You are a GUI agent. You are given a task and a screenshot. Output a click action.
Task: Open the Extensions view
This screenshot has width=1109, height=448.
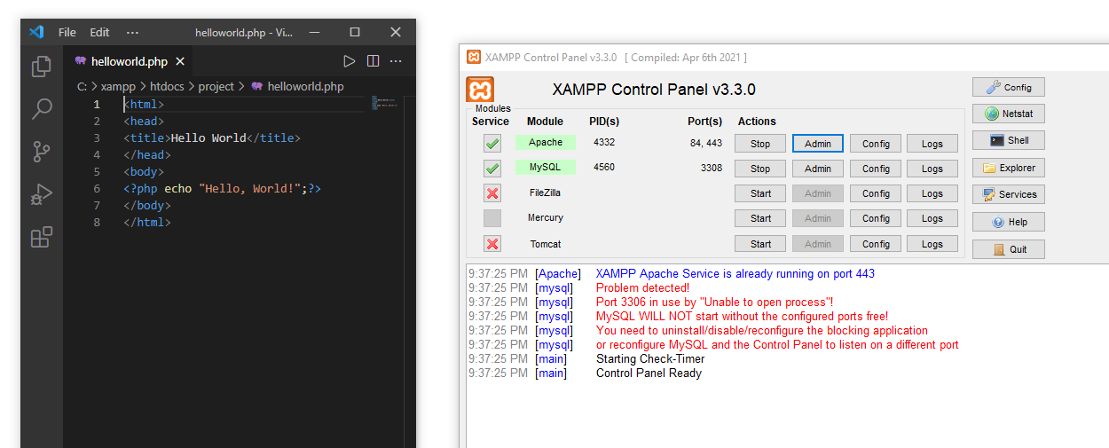click(42, 237)
